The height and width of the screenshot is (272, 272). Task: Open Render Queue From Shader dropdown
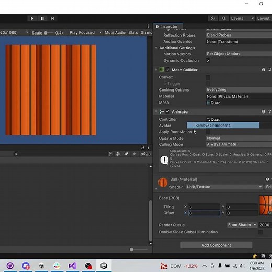pyautogui.click(x=242, y=225)
